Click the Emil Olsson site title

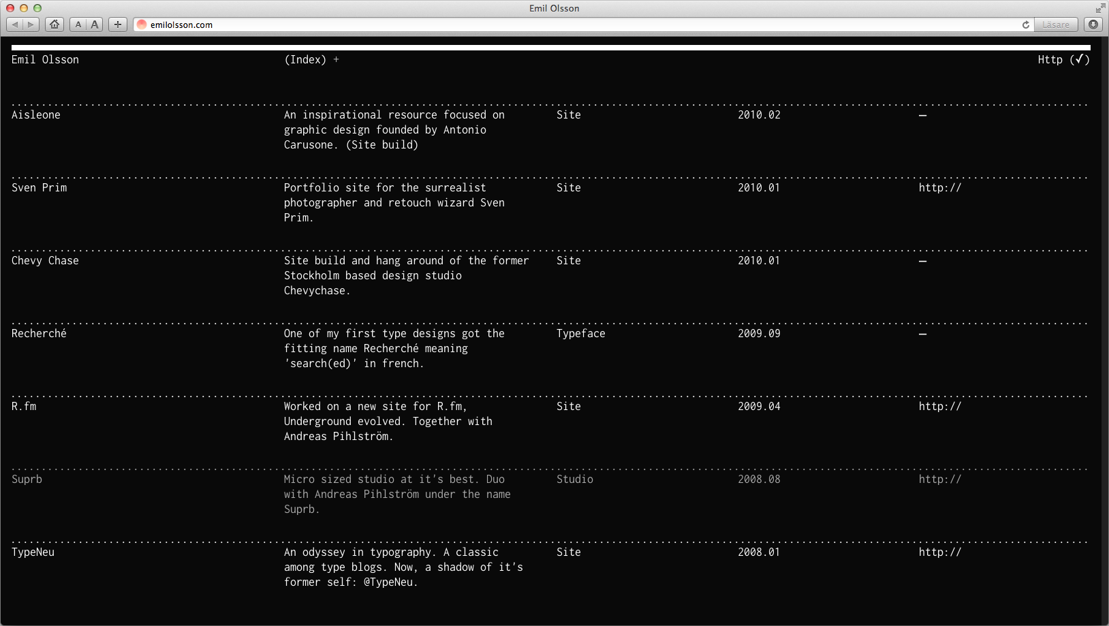click(x=45, y=60)
